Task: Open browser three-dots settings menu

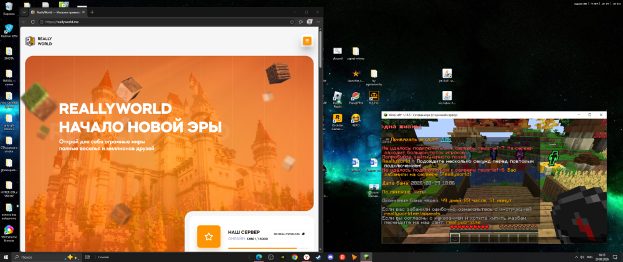Action: click(x=318, y=22)
